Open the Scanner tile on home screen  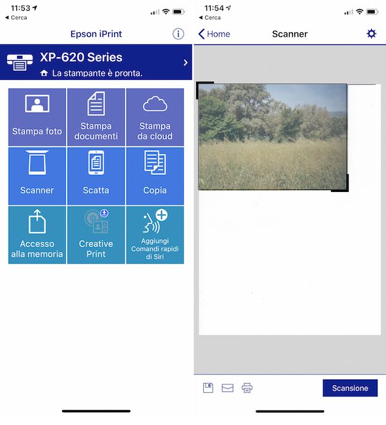pos(37,176)
